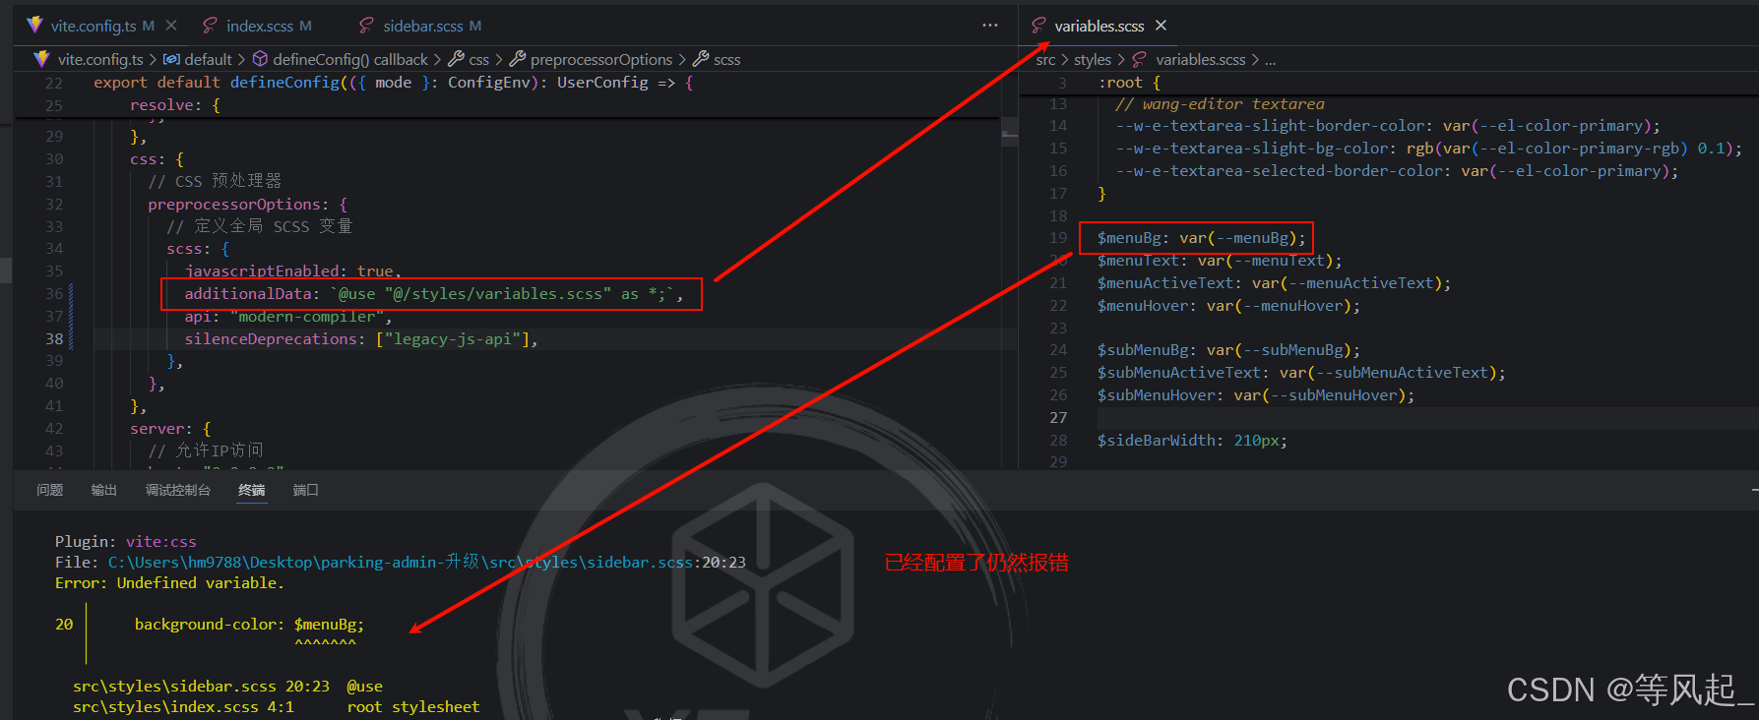Screen dimensions: 1759x720
Task: Click the $subMenuBg variable declaration line
Action: pos(1228,350)
